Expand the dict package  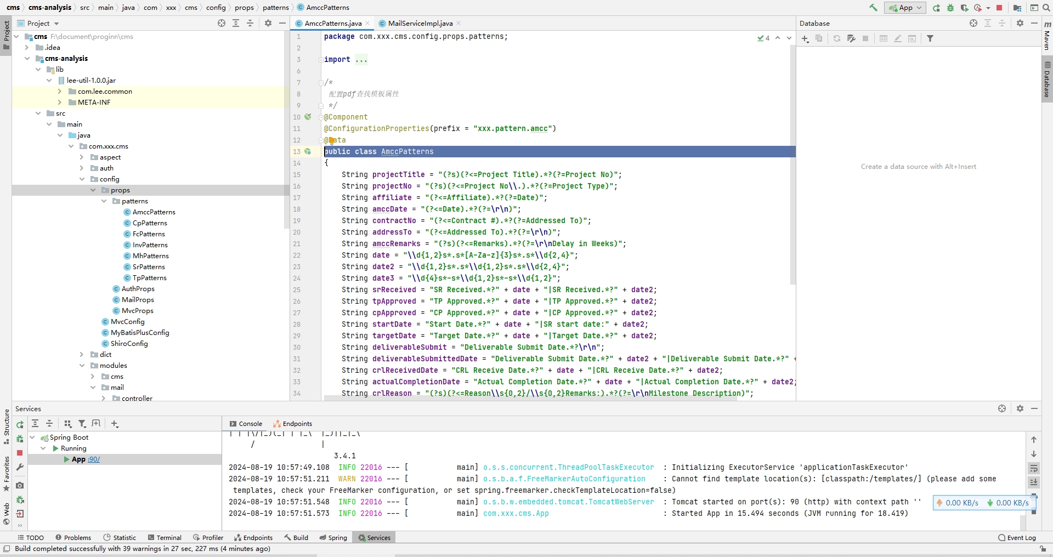point(82,355)
